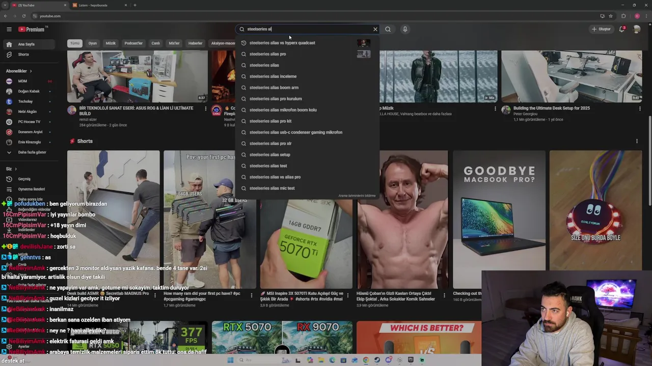This screenshot has width=652, height=366.
Task: Reload the page in Chrome
Action: pos(23,16)
